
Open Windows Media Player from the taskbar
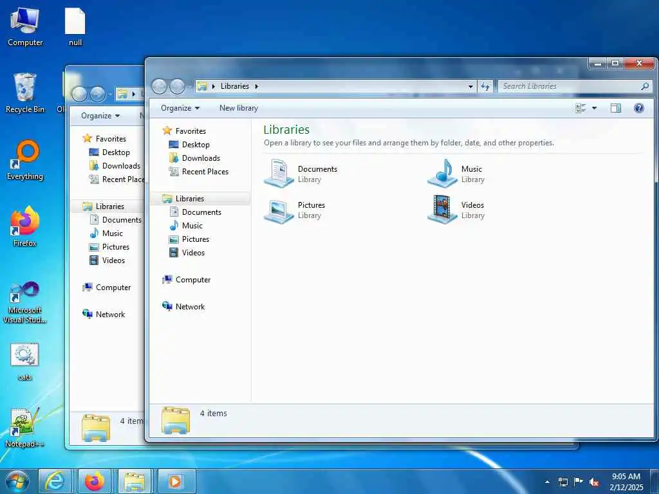(x=176, y=481)
